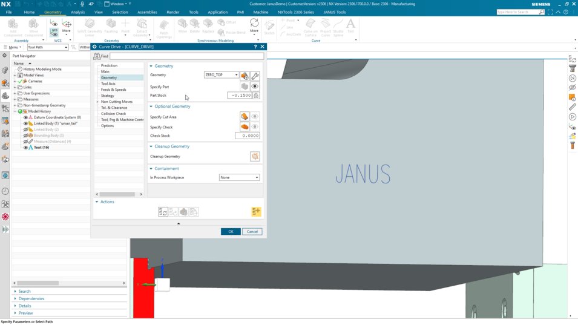Click the yellow tool path action icon
Viewport: 578px width, 325px height.
point(256,211)
